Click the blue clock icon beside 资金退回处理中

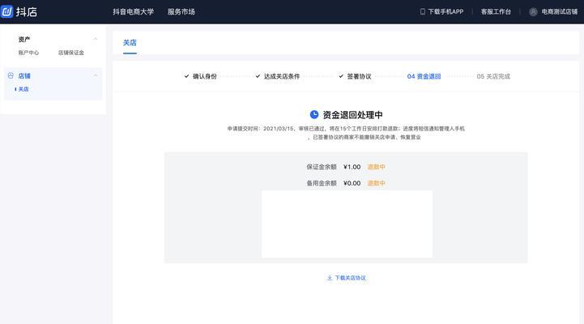(314, 115)
